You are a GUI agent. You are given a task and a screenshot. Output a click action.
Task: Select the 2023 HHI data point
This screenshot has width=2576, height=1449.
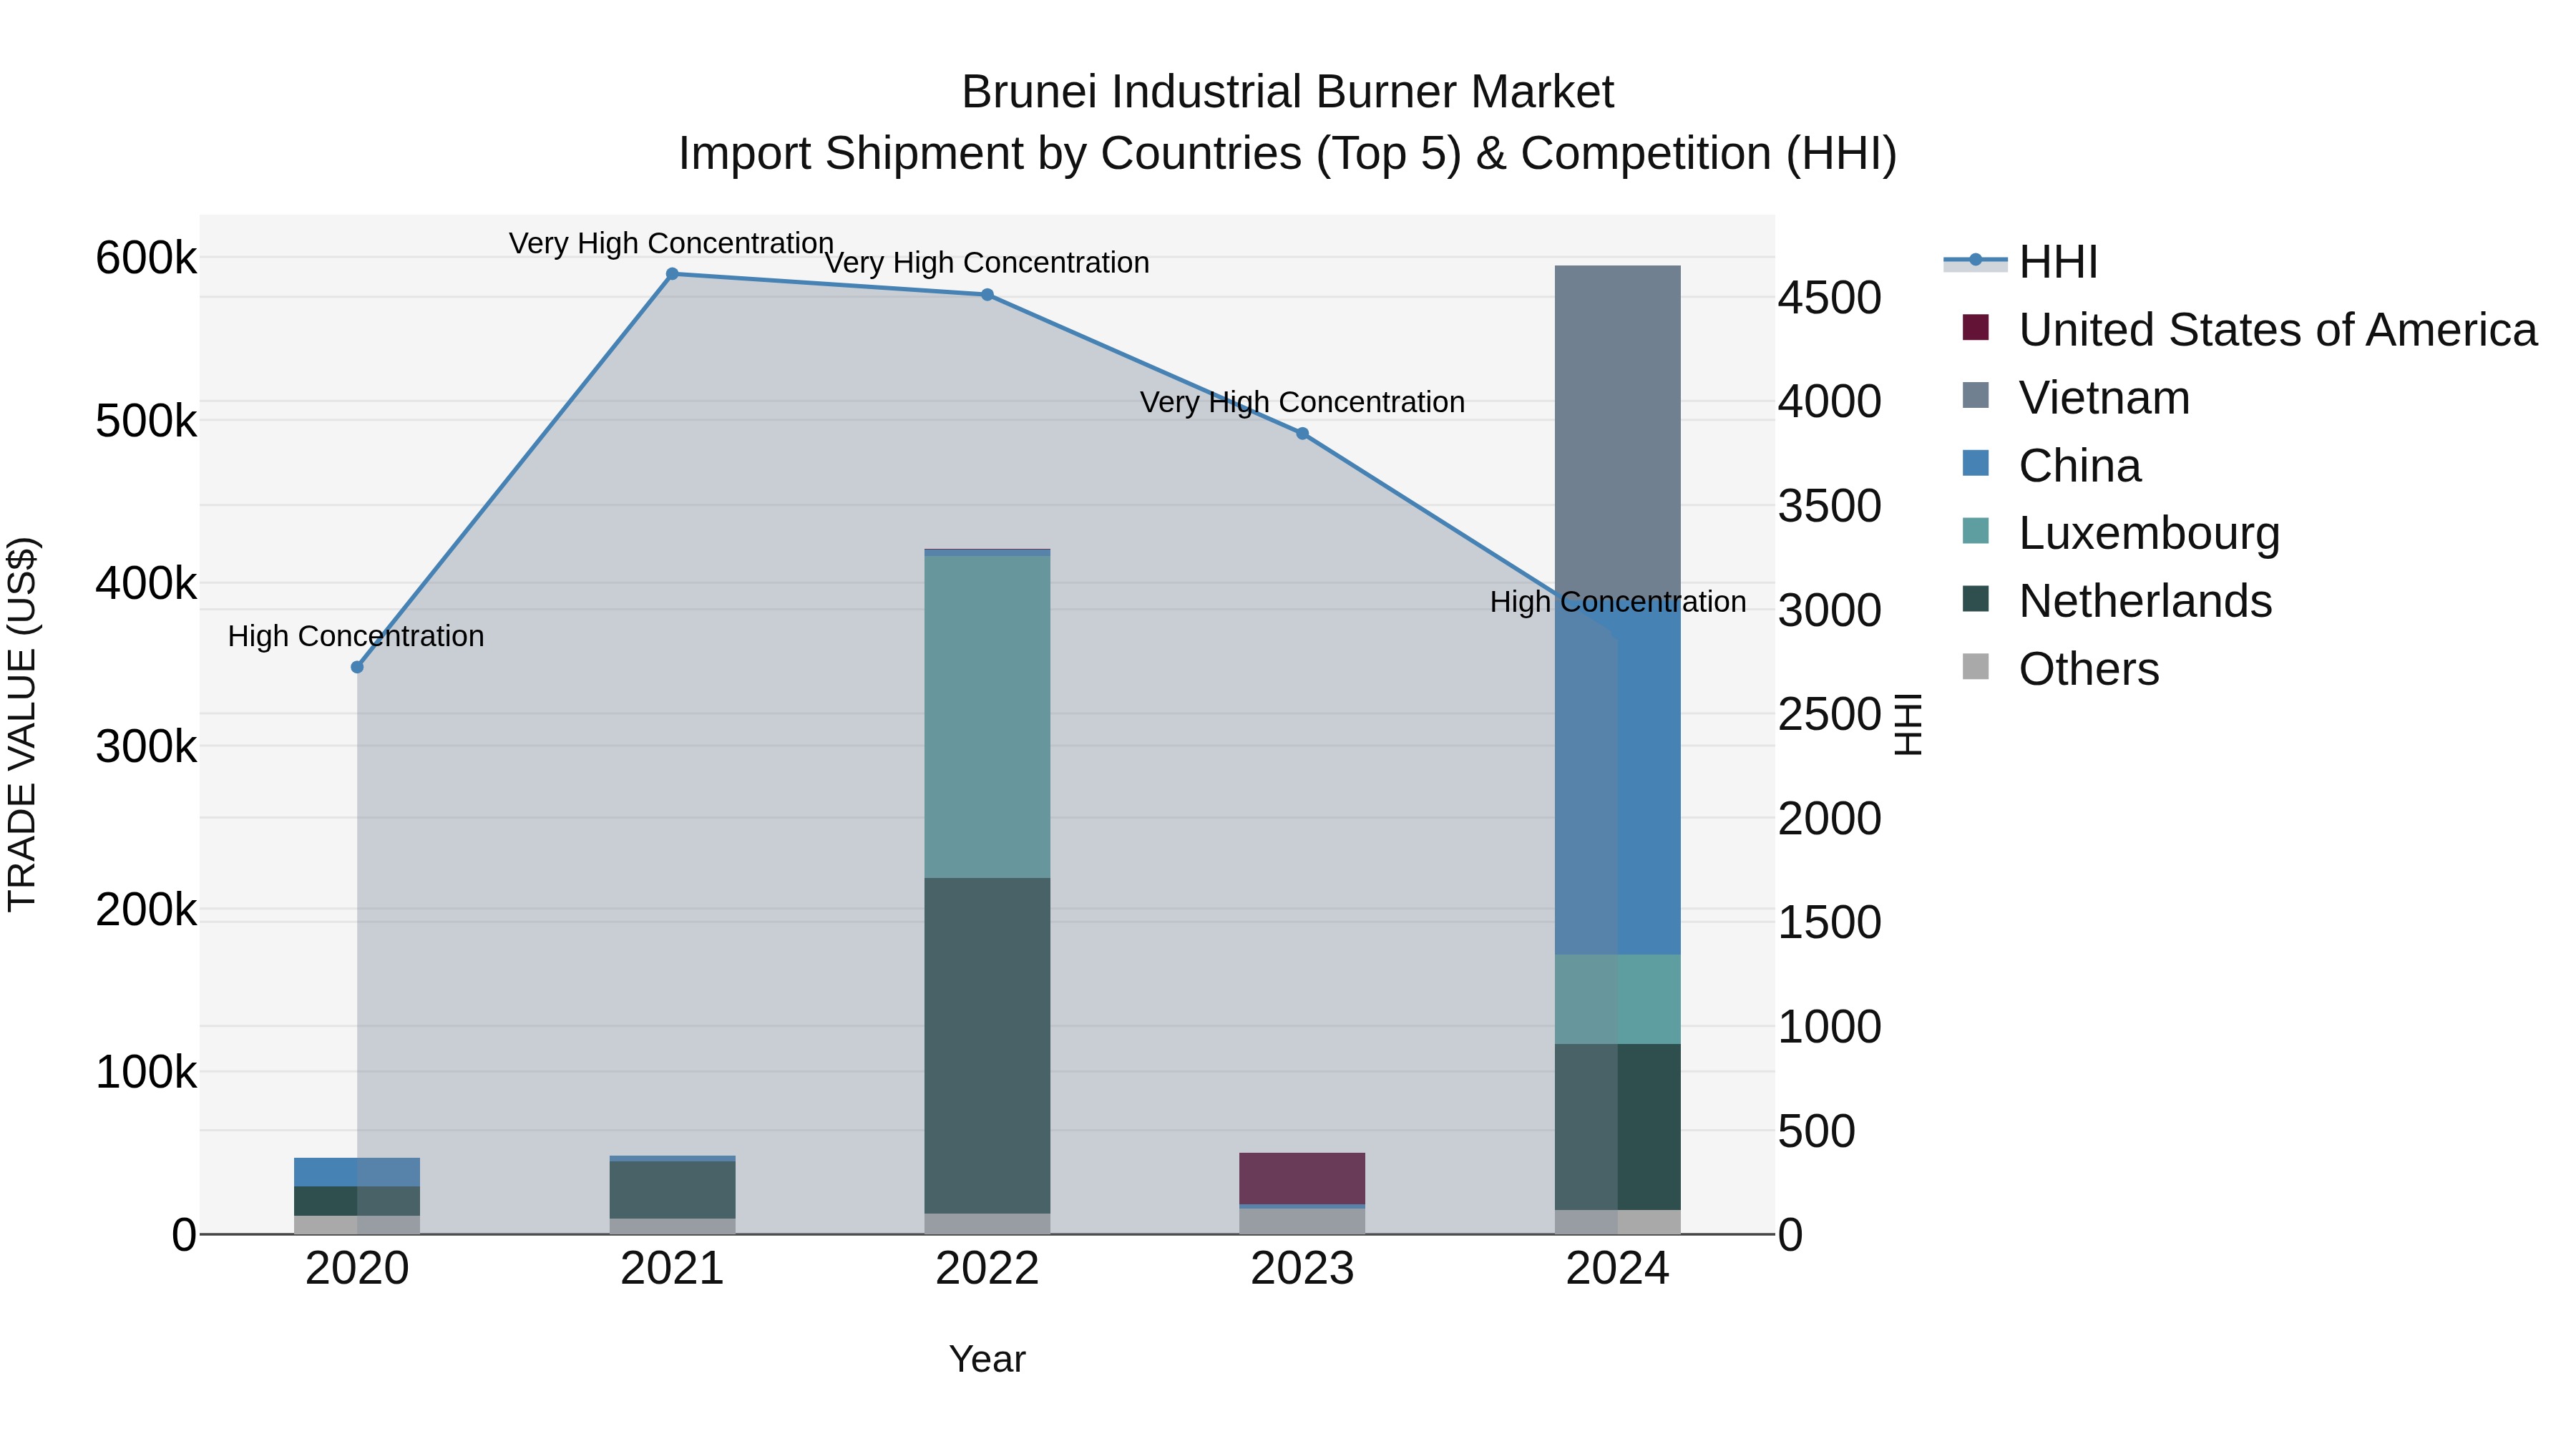1302,434
